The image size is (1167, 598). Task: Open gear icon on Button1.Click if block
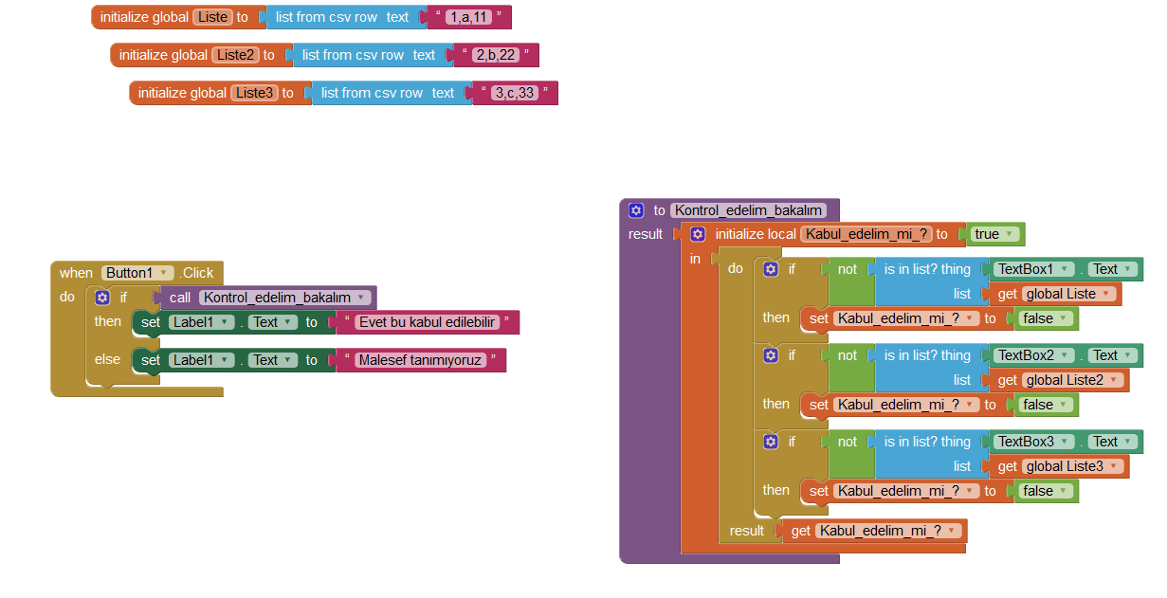[x=102, y=298]
